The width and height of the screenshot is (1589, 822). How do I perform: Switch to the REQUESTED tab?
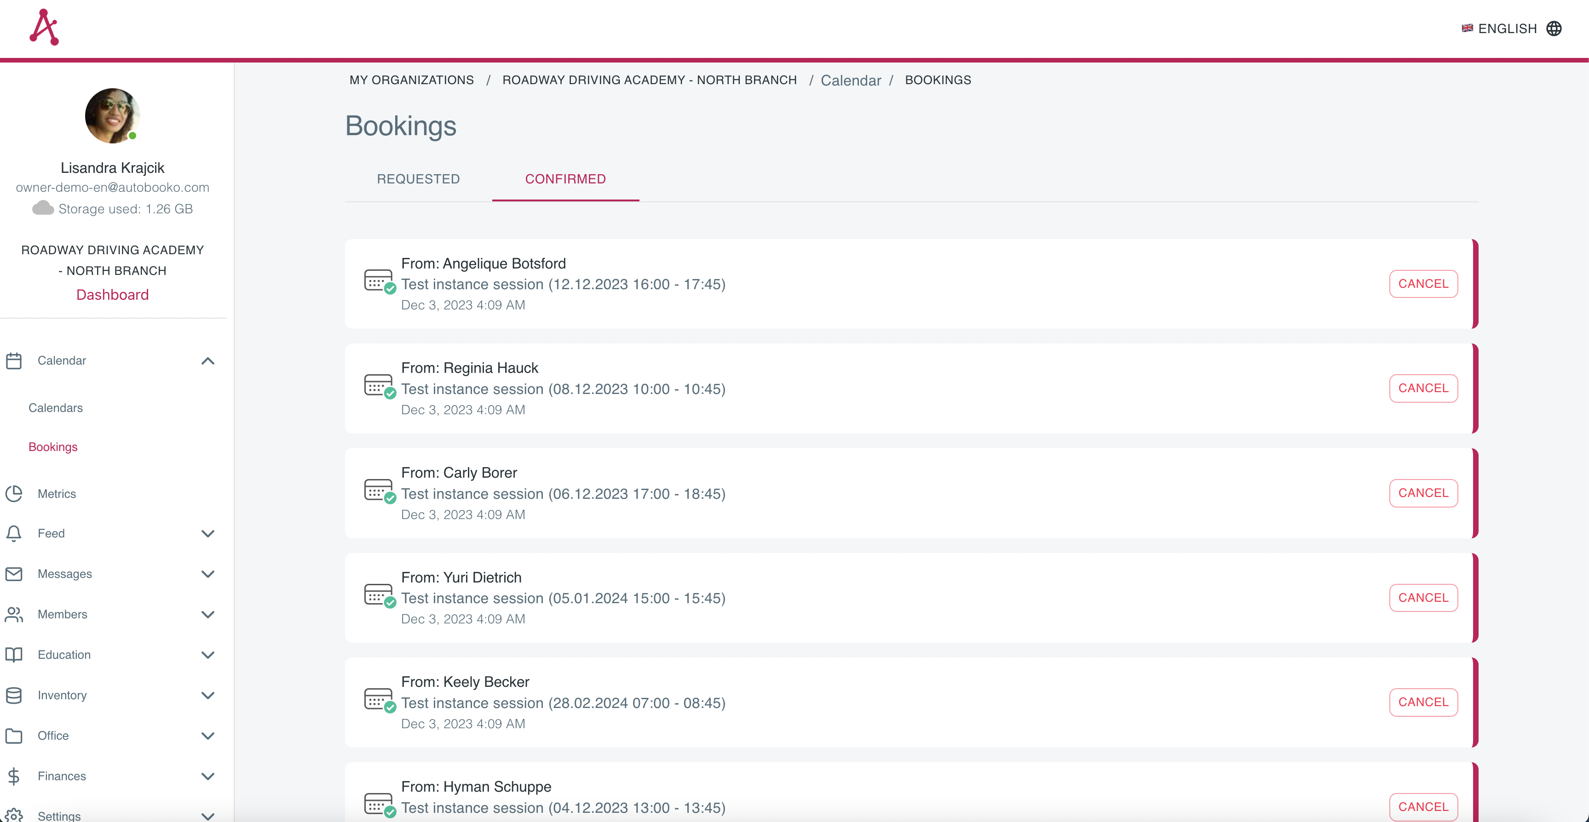coord(418,179)
